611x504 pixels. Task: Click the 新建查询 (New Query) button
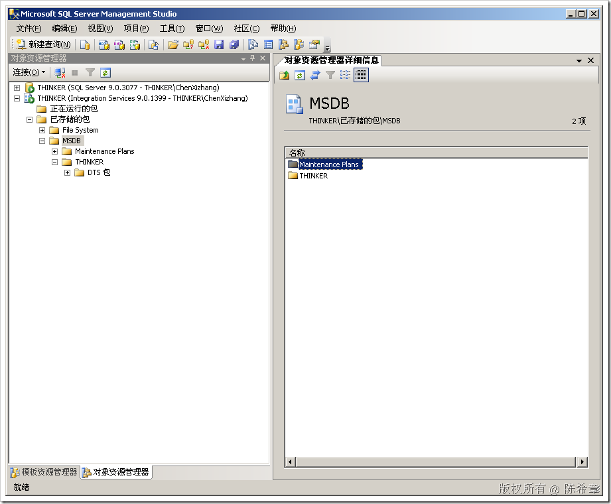[x=43, y=44]
